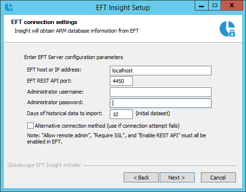Click the EFT Insight title bar icon
The height and width of the screenshot is (192, 246).
(9, 7)
